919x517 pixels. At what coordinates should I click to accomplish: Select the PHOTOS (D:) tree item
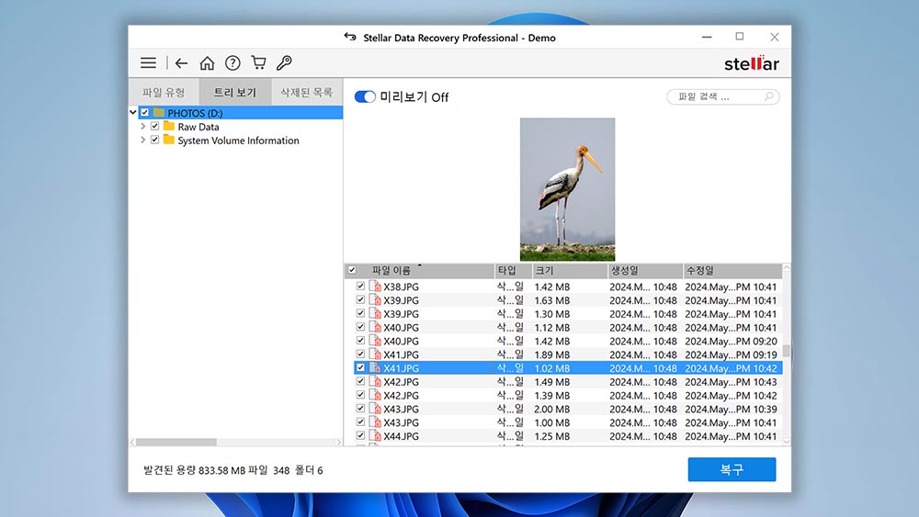coord(195,113)
